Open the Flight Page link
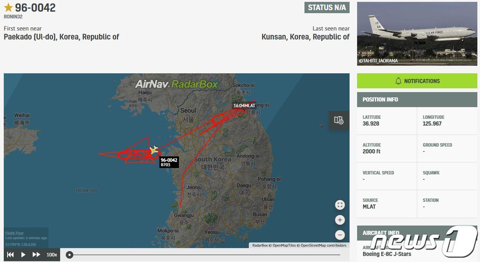This screenshot has width=480, height=262. point(14,233)
